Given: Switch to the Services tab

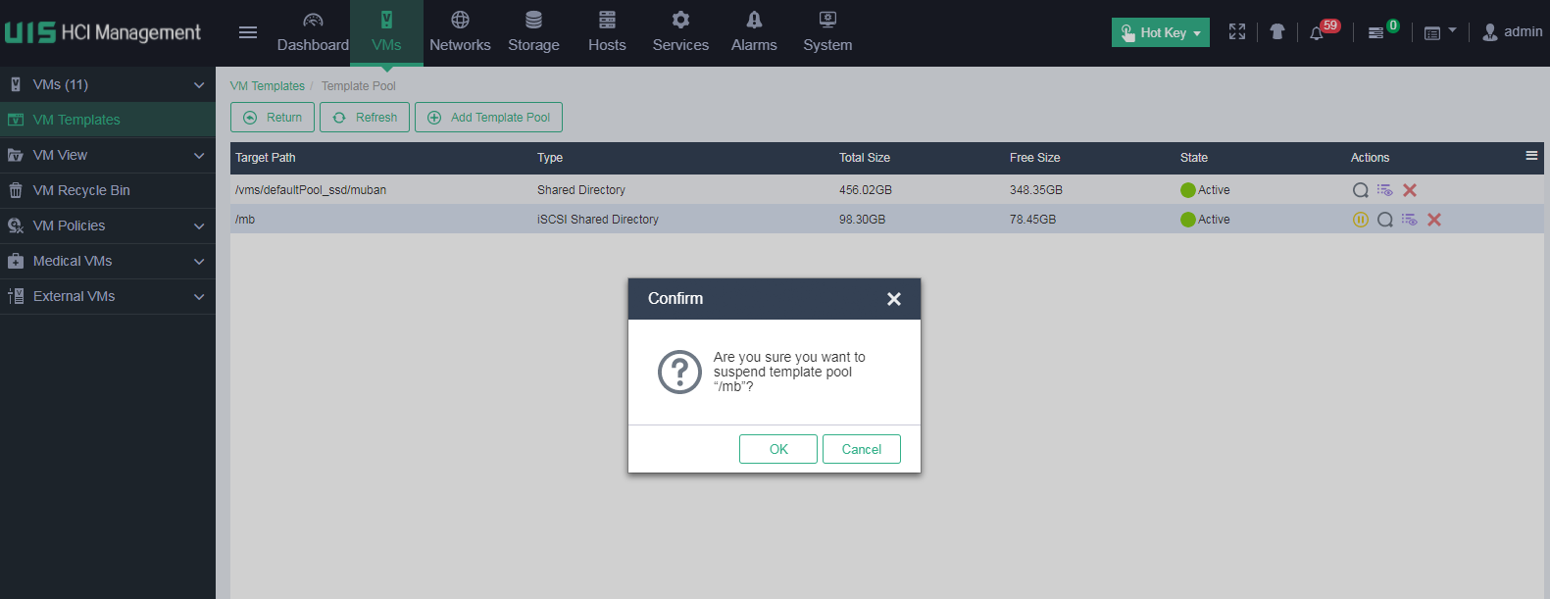Looking at the screenshot, I should 680,32.
